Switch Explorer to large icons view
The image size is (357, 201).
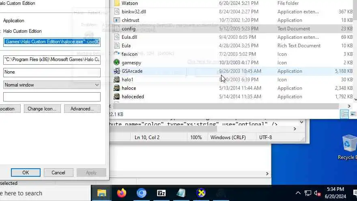(353, 114)
